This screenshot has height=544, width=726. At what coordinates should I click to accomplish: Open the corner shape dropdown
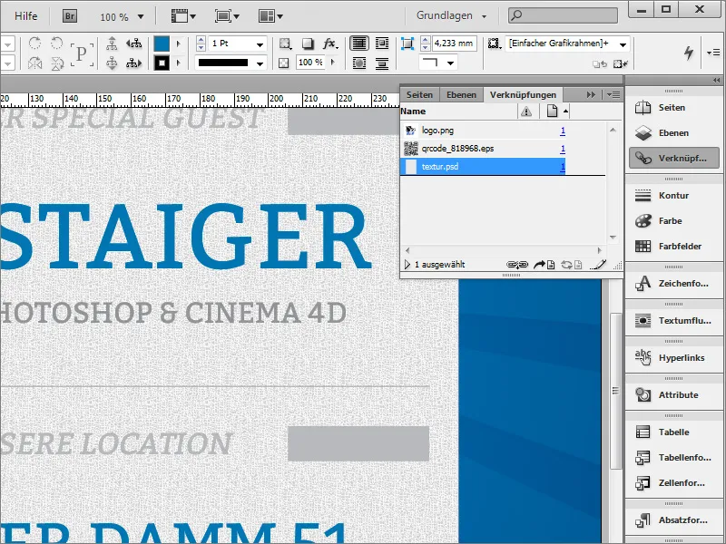click(450, 63)
